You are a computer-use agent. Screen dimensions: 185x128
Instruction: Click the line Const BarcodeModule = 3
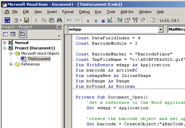click(x=106, y=43)
